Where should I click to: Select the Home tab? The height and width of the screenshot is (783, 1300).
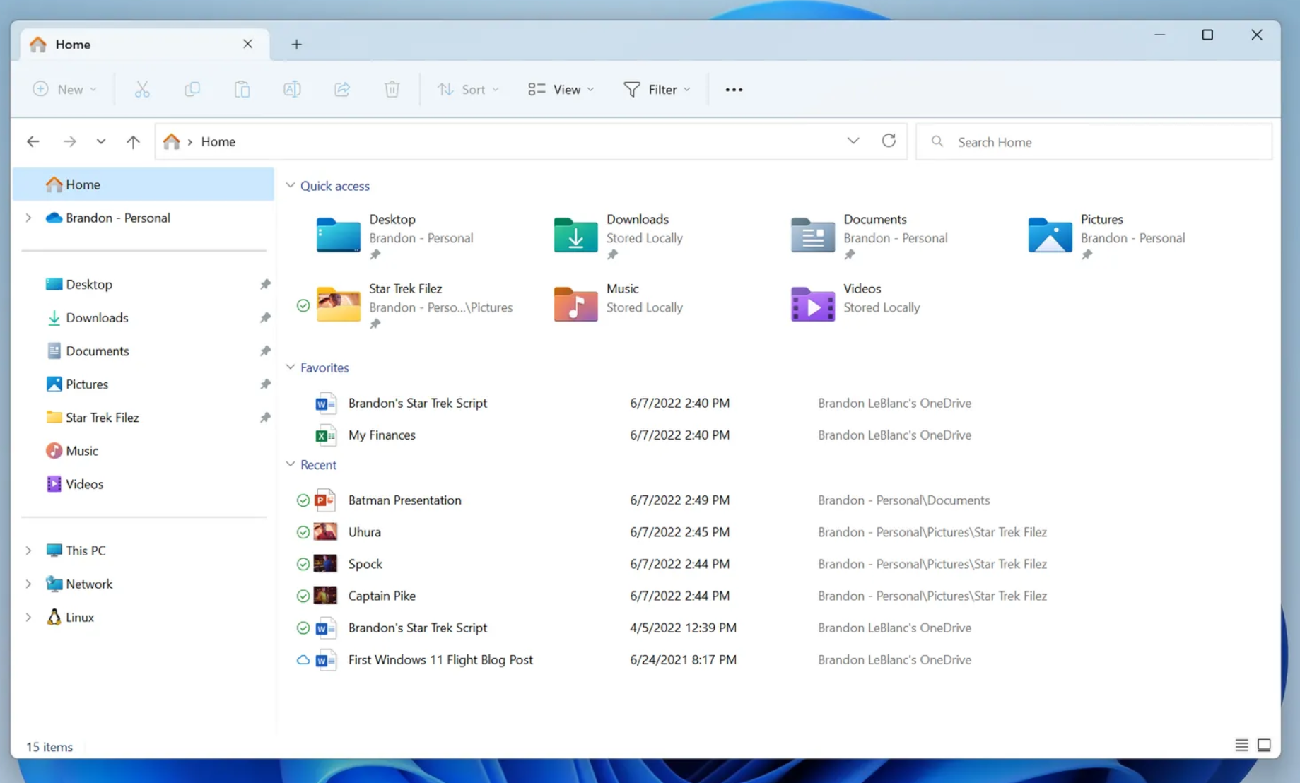145,44
